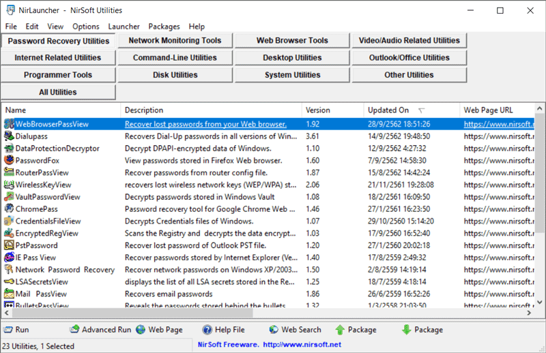Switch to Command-Line Utilities
Screen dimensions: 546x353
click(x=175, y=58)
